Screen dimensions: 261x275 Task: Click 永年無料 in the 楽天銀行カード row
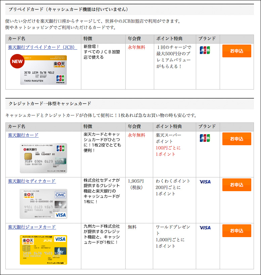[x=136, y=135]
